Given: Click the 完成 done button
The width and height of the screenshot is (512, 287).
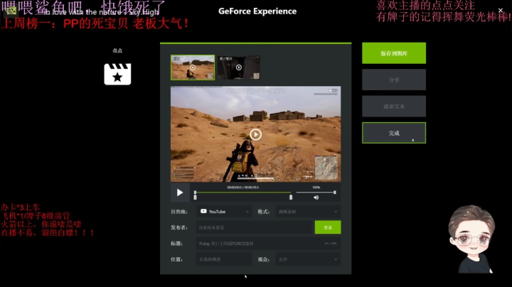Looking at the screenshot, I should (x=394, y=133).
